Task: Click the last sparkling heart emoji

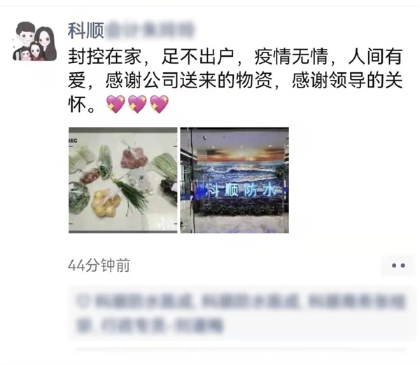Action: (159, 104)
